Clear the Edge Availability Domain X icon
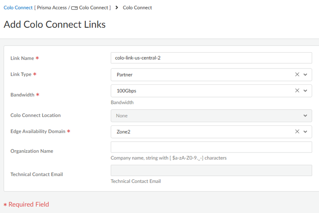 coord(297,131)
